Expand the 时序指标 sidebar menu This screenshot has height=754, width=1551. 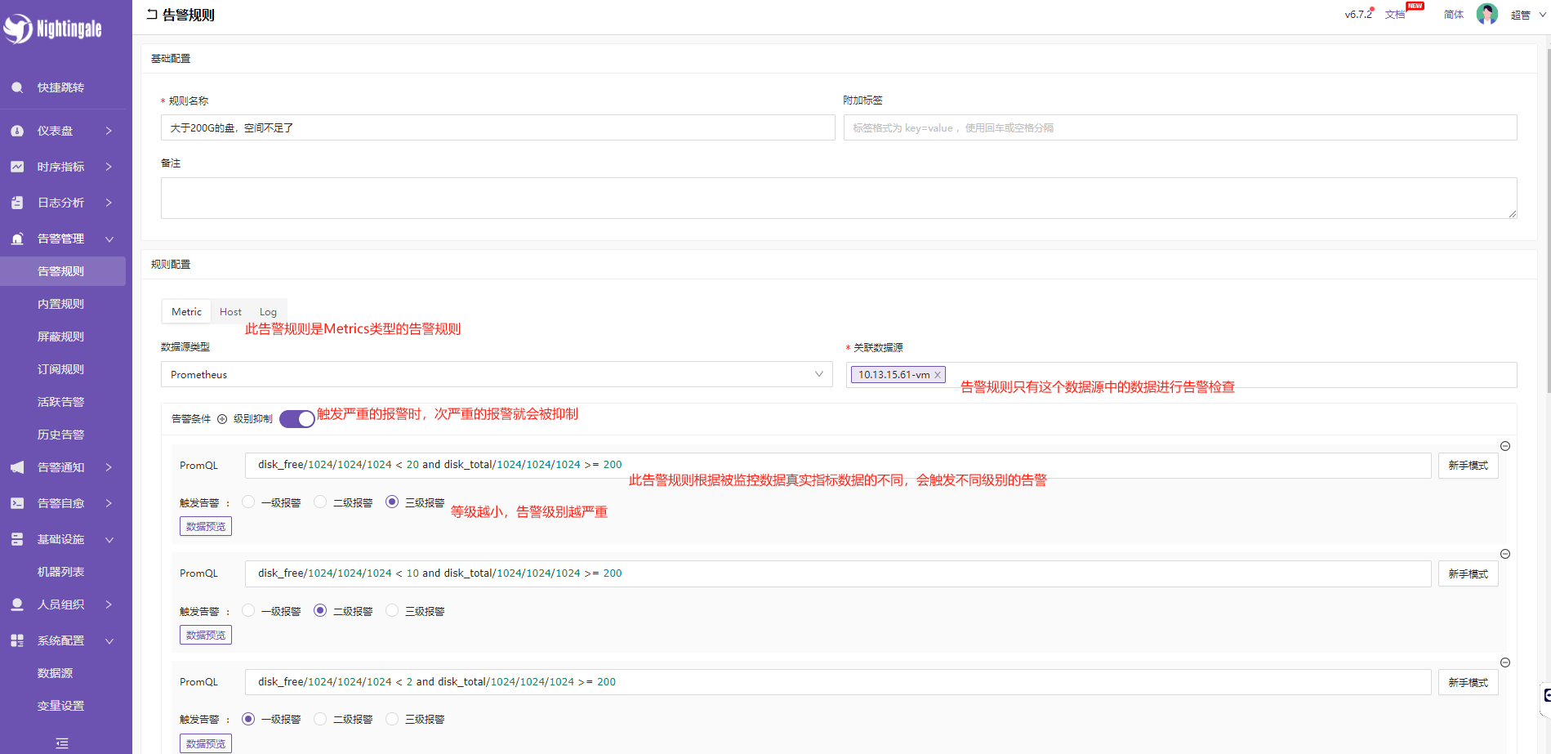109,167
